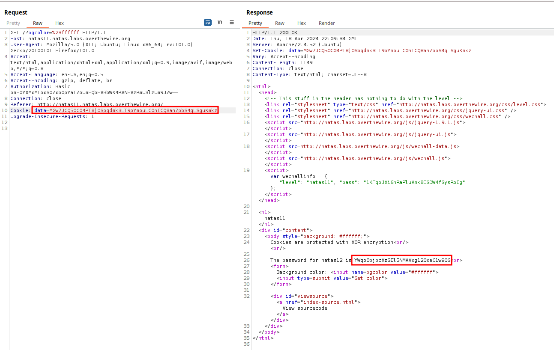Screen dimensions: 554x350
Task: Click Connection: close in the Request panel
Action: pos(36,98)
